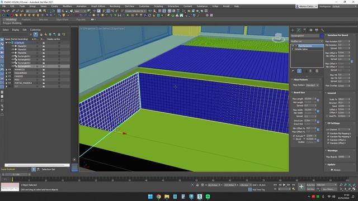
Task: Toggle visibility eye of Rectangle001
Action: 13,56
